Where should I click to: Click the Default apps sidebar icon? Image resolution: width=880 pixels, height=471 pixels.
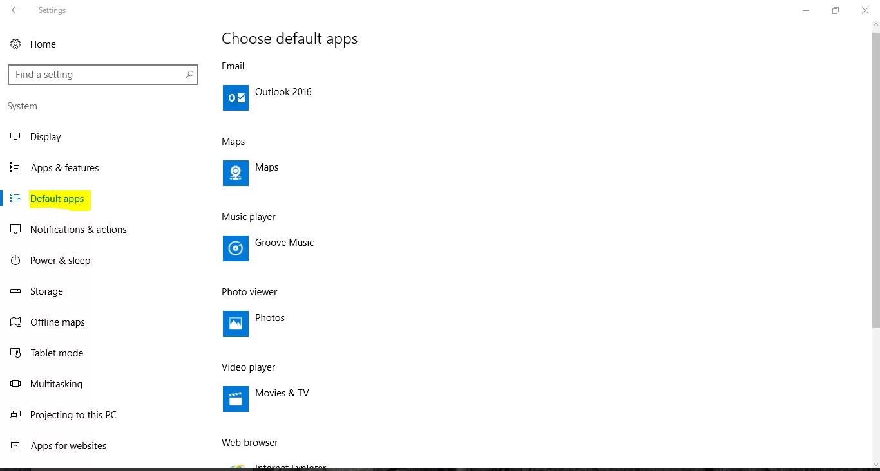click(15, 199)
